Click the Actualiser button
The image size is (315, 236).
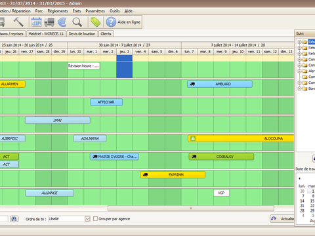pos(283,219)
